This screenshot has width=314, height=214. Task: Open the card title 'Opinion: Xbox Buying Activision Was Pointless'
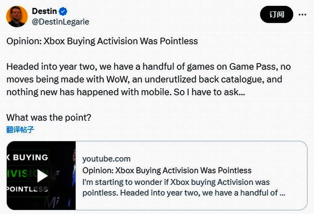pyautogui.click(x=167, y=170)
